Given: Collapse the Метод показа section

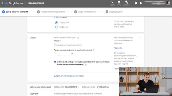Looking at the screenshot, I should [x=60, y=17].
